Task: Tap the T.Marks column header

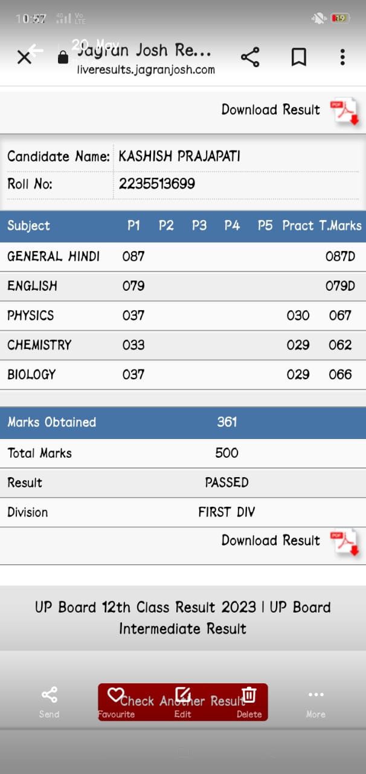Action: [x=340, y=226]
